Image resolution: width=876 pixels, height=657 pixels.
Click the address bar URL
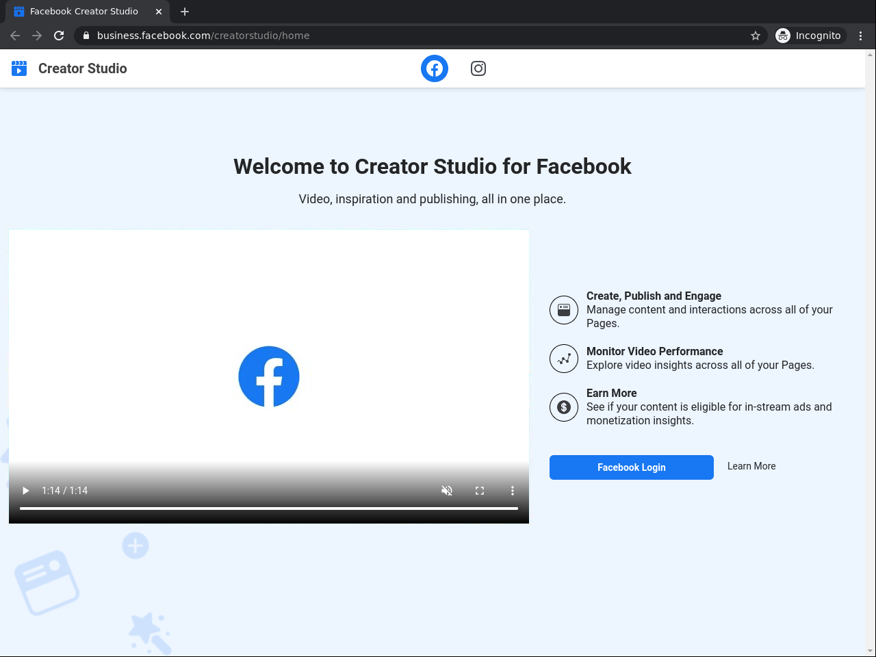(x=203, y=36)
